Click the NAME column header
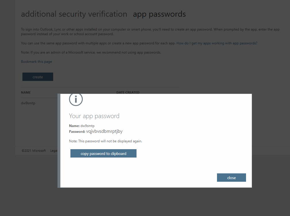The width and height of the screenshot is (290, 216). click(x=26, y=92)
